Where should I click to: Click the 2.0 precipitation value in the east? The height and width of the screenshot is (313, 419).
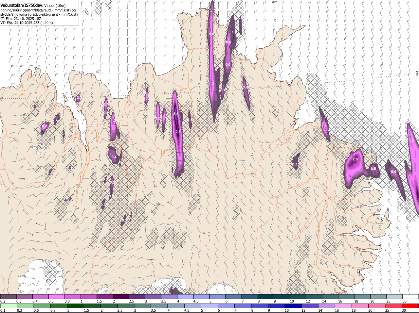coord(355,159)
